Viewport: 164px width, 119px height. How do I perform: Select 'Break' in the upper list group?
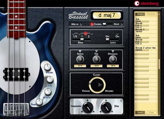tap(139, 23)
